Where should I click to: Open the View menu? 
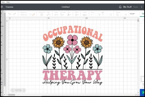[x=3, y=2]
